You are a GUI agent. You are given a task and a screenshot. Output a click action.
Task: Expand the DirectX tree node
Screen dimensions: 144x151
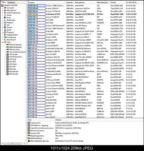pyautogui.click(x=3, y=28)
